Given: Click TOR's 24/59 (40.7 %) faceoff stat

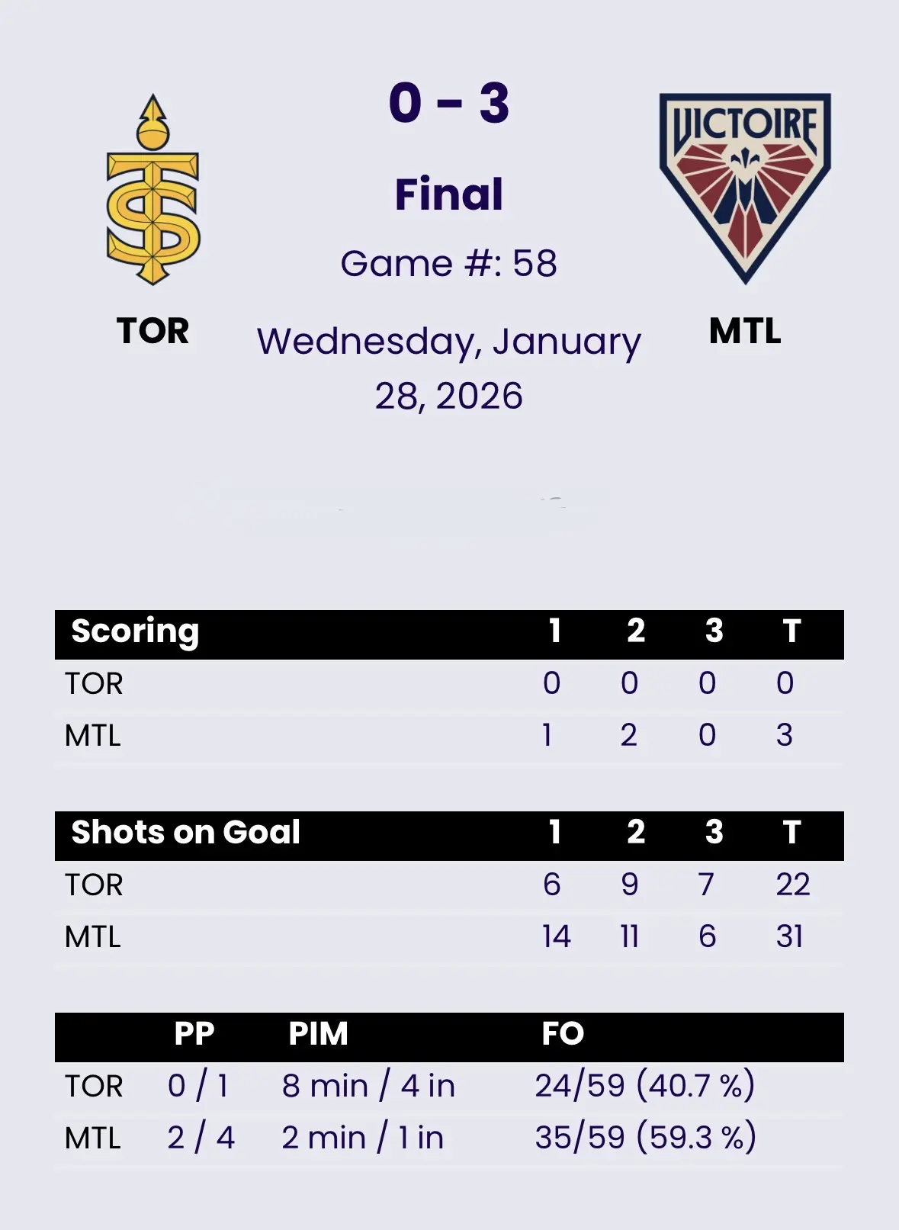Looking at the screenshot, I should 645,1086.
